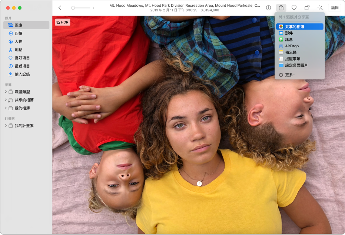This screenshot has height=235, width=345.
Task: Open 喜好項目 favorites in sidebar
Action: (26, 58)
